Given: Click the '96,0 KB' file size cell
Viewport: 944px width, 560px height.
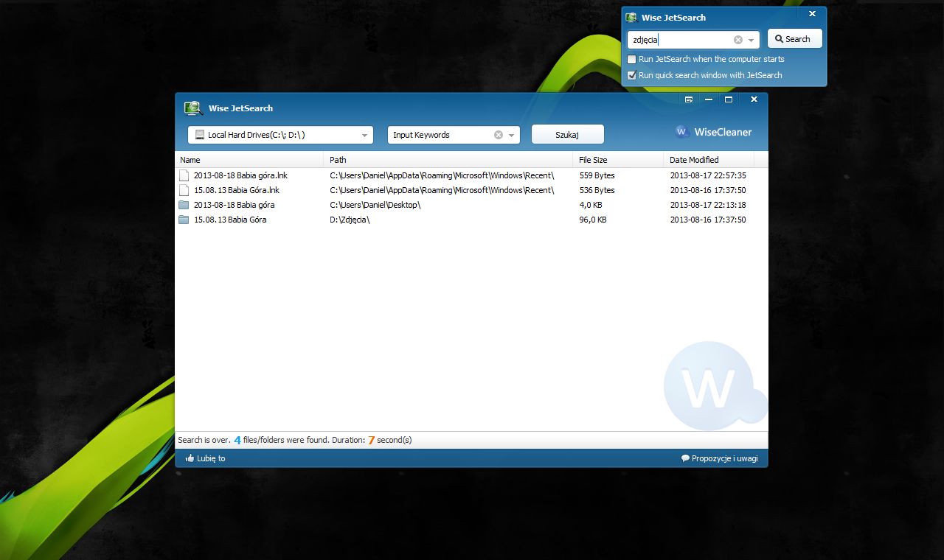Looking at the screenshot, I should click(593, 220).
